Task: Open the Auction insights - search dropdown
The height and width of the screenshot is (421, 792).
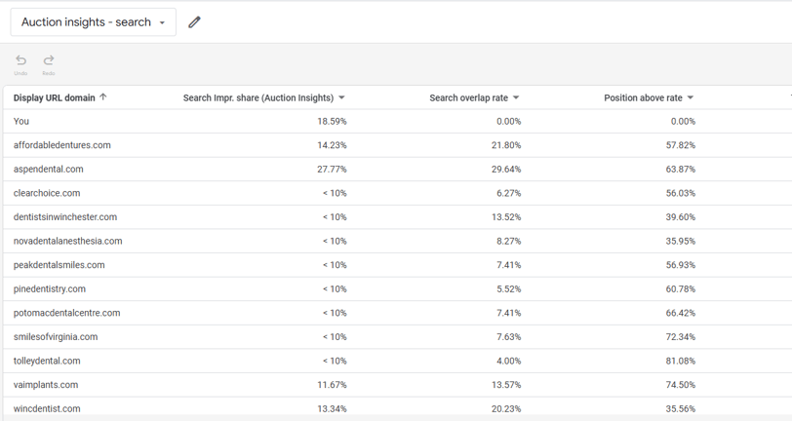Action: 94,22
